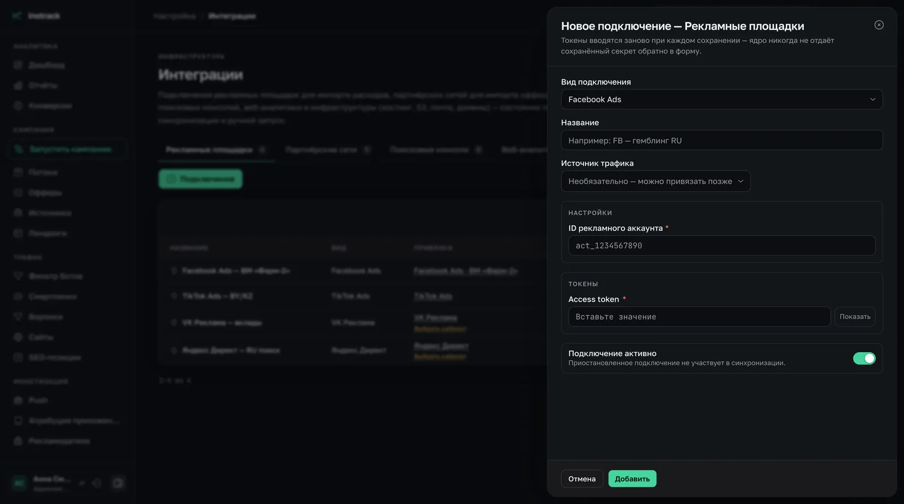Image resolution: width=904 pixels, height=504 pixels.
Task: Reveal the token with the Показать button
Action: tap(855, 317)
